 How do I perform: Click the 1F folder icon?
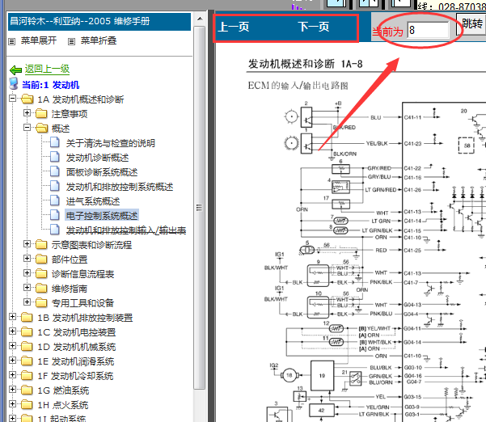27,376
